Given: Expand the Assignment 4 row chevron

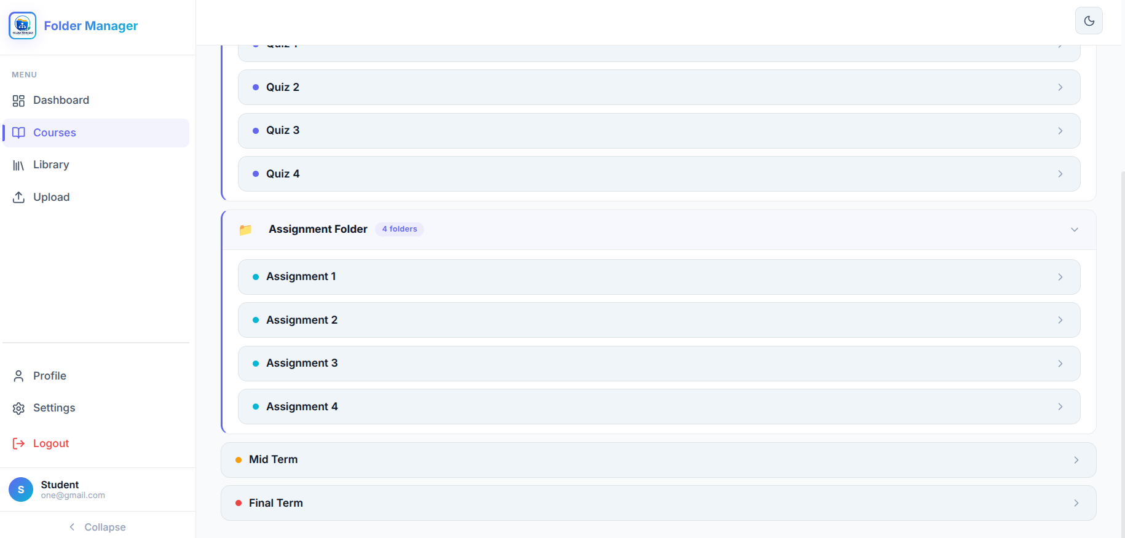Looking at the screenshot, I should coord(1060,407).
